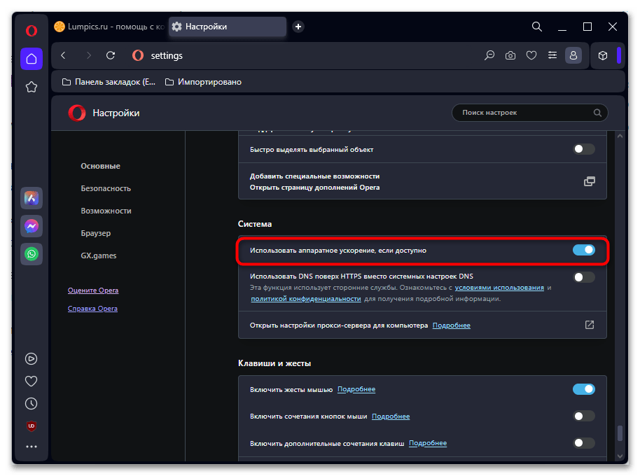Open the Extensions cube icon
This screenshot has height=476, width=640.
603,55
